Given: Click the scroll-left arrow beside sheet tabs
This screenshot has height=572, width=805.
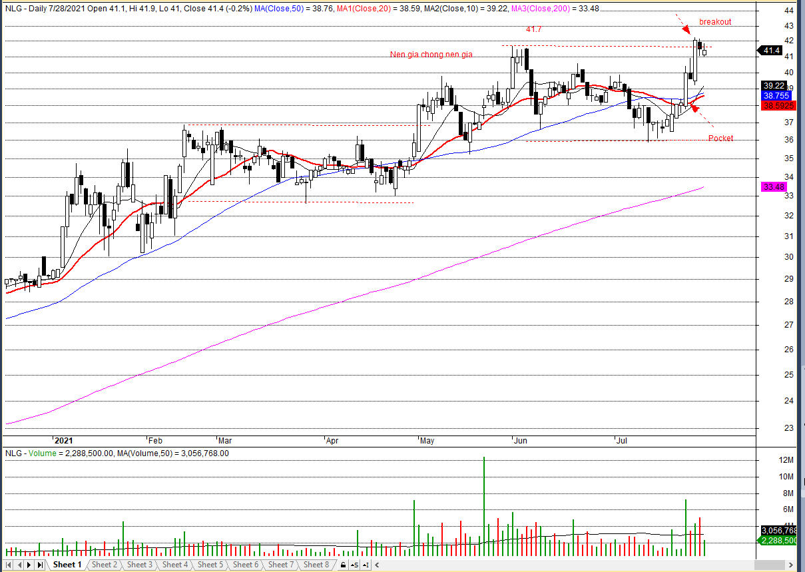Looking at the screenshot, I should coord(376,565).
